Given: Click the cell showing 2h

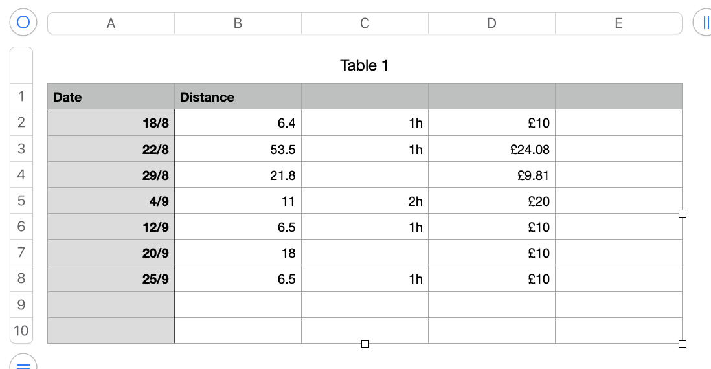Looking at the screenshot, I should [365, 201].
